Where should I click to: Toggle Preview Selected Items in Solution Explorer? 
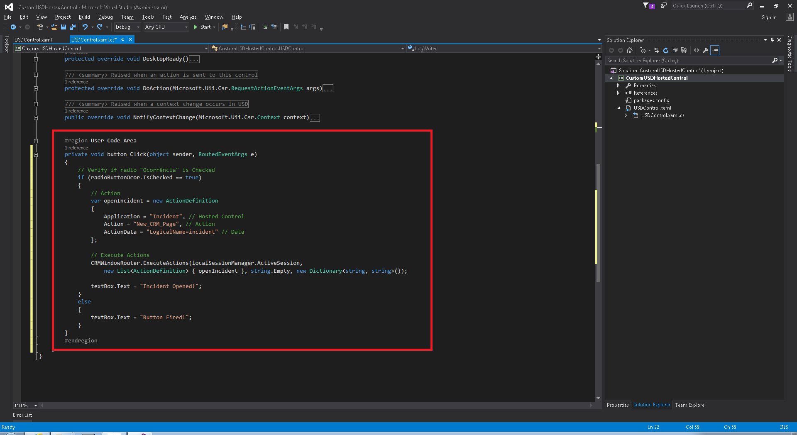point(715,50)
